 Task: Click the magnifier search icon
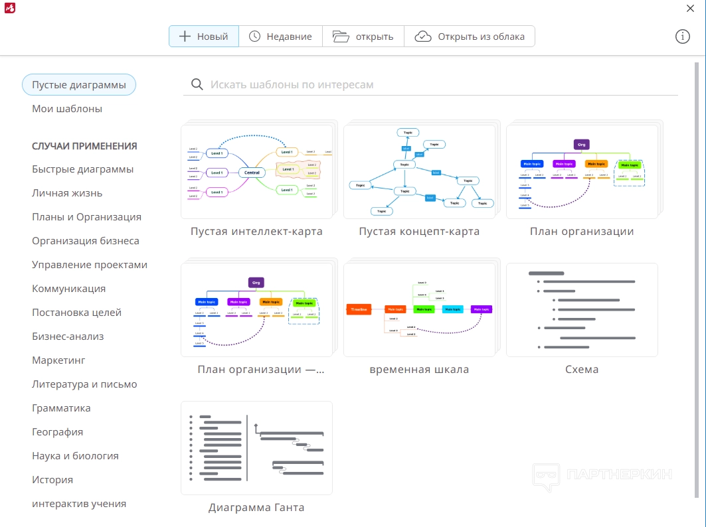pyautogui.click(x=197, y=84)
